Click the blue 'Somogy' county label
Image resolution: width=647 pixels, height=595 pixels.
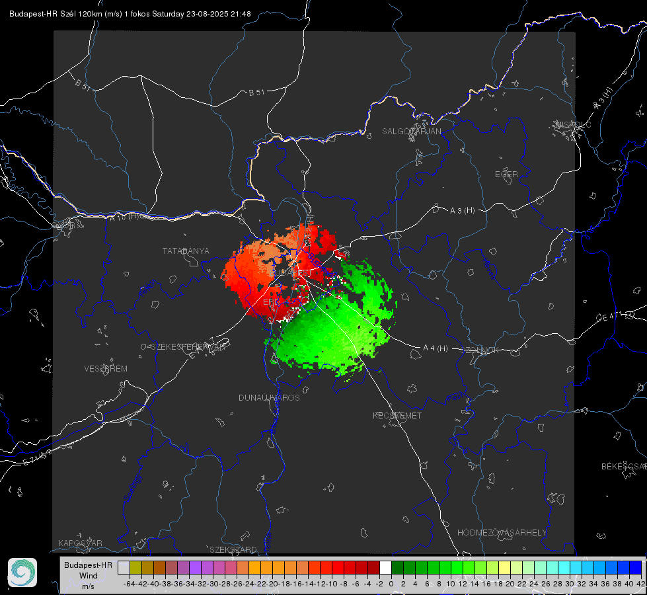(133, 488)
